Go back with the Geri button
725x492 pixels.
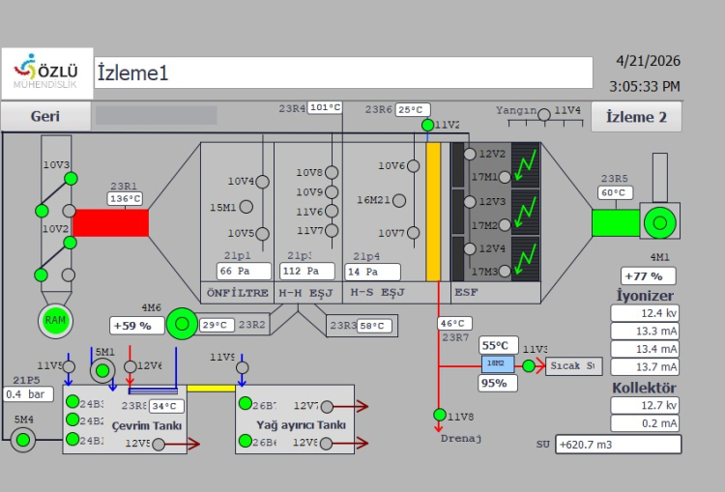[x=44, y=116]
